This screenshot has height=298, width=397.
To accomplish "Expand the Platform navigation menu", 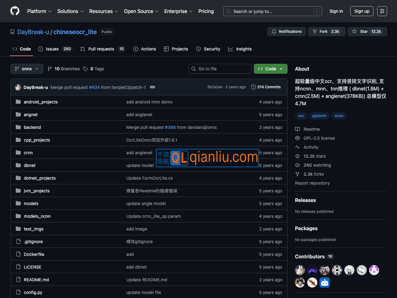I will point(39,11).
